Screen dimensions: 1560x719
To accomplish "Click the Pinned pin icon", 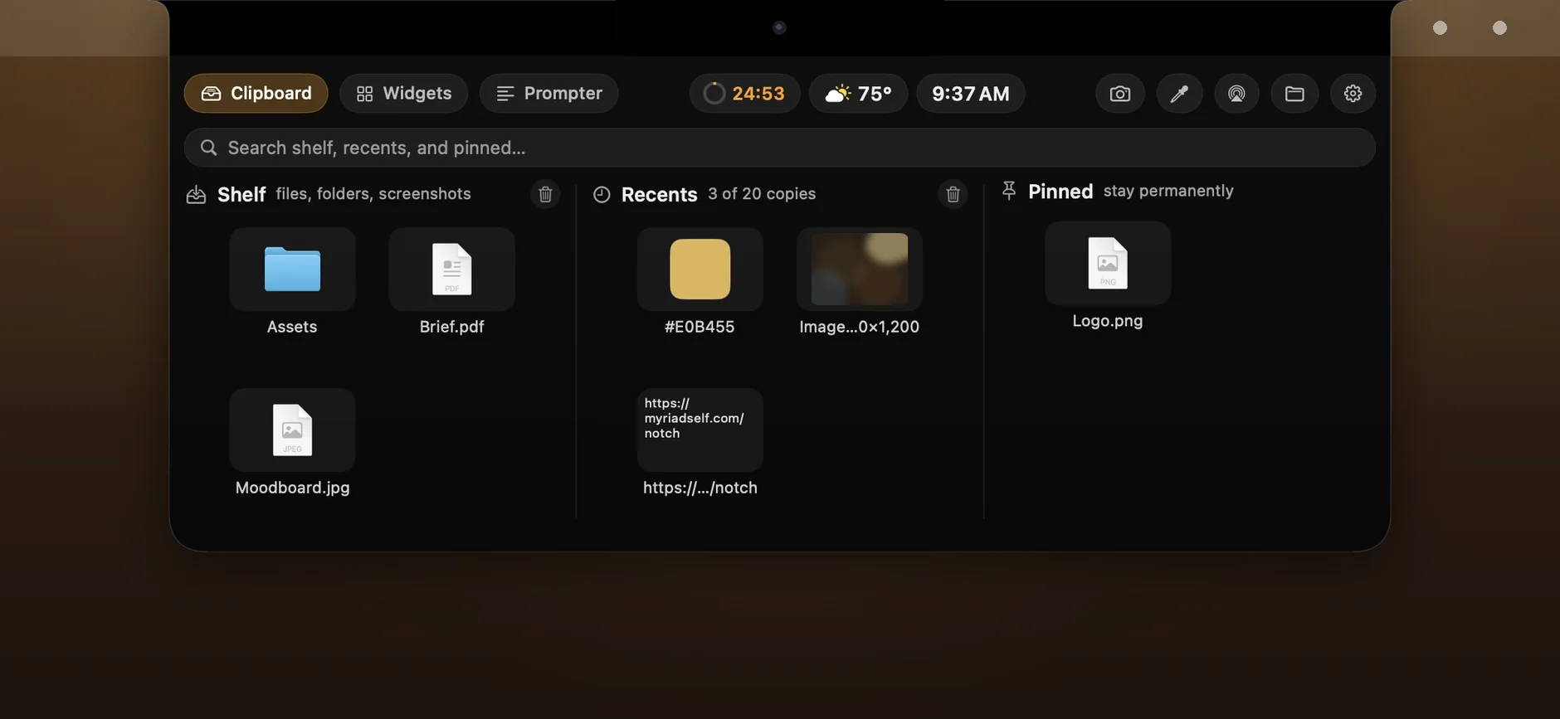I will (1009, 191).
